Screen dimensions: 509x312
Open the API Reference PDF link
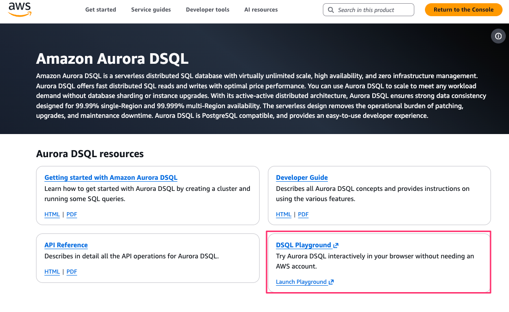[72, 272]
